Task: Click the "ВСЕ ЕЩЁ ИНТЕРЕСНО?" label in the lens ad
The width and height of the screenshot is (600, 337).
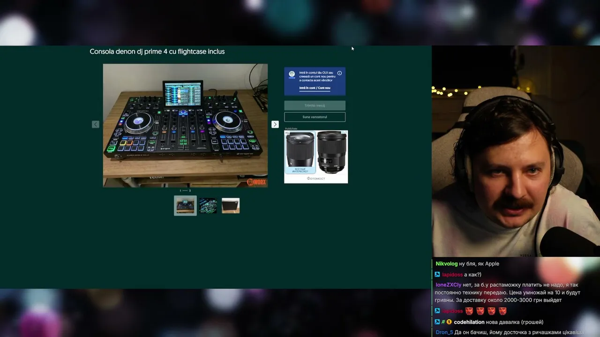Action: (300, 170)
